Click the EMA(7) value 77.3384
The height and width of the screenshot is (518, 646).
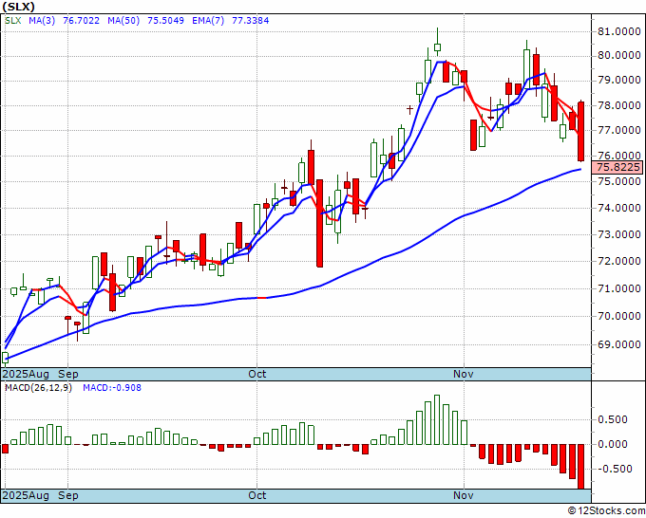point(251,20)
